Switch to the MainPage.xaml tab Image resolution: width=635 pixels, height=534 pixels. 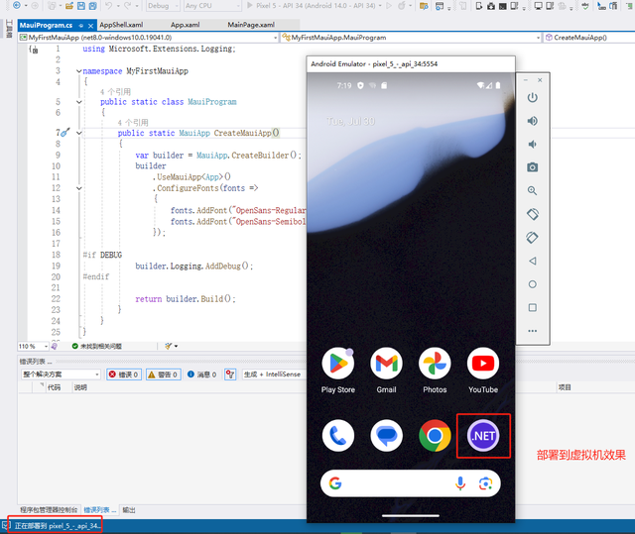click(x=251, y=25)
